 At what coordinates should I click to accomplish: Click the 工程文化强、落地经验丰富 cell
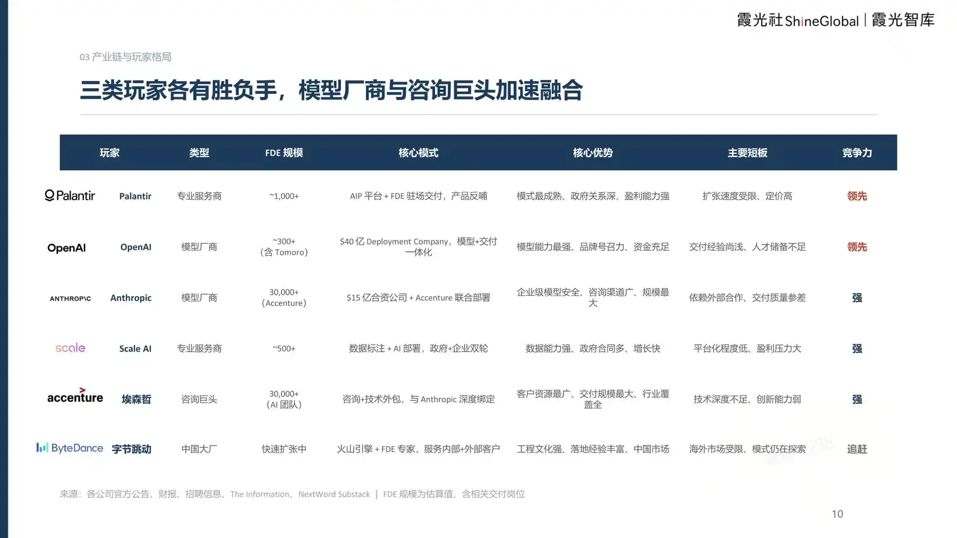593,449
